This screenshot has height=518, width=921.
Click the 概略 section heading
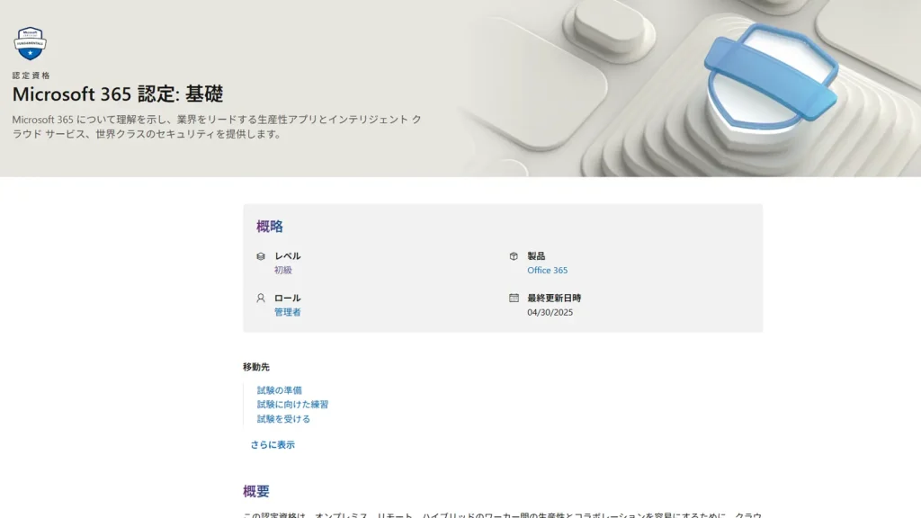(x=270, y=227)
